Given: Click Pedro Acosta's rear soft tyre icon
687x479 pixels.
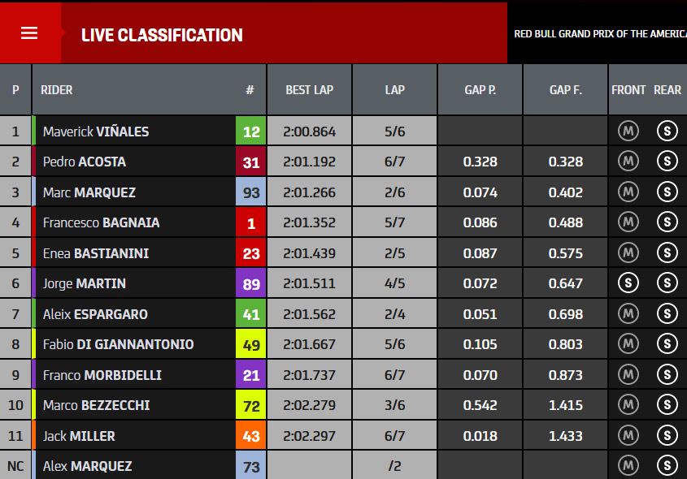Looking at the screenshot, I should 667,162.
